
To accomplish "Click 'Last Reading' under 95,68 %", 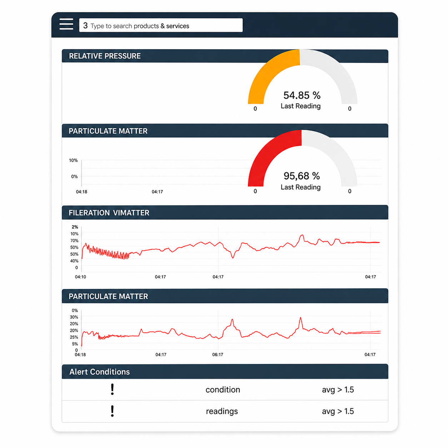I will point(301,187).
